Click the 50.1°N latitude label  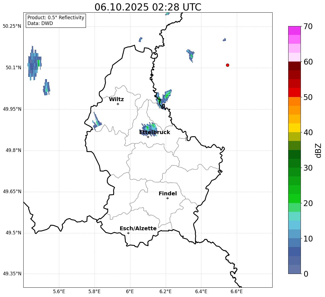click(13, 68)
